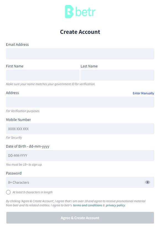Click the Password input field
162x228 pixels.
tap(80, 182)
